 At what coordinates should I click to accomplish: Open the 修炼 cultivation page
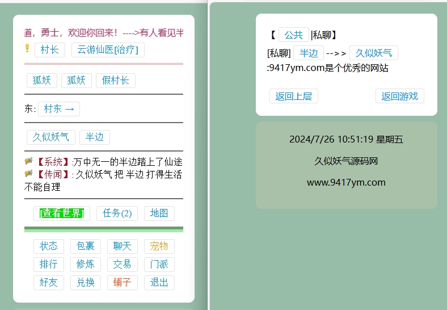[x=86, y=265]
